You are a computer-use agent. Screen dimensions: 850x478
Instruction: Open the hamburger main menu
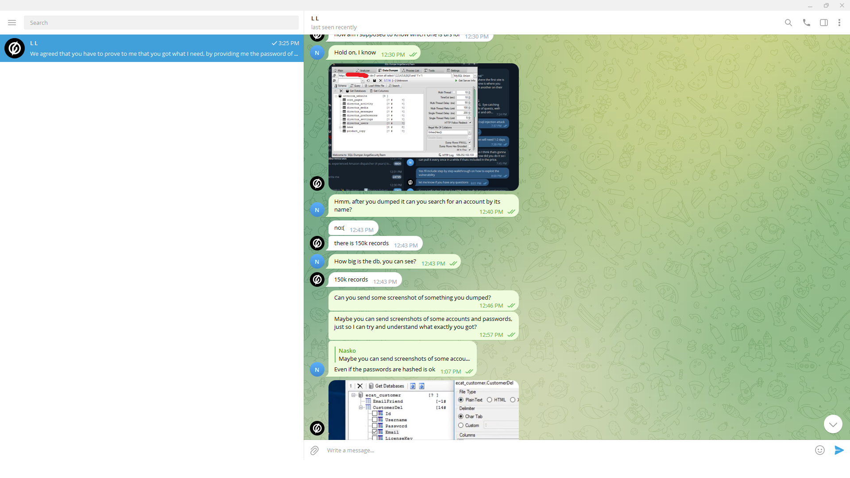coord(12,23)
